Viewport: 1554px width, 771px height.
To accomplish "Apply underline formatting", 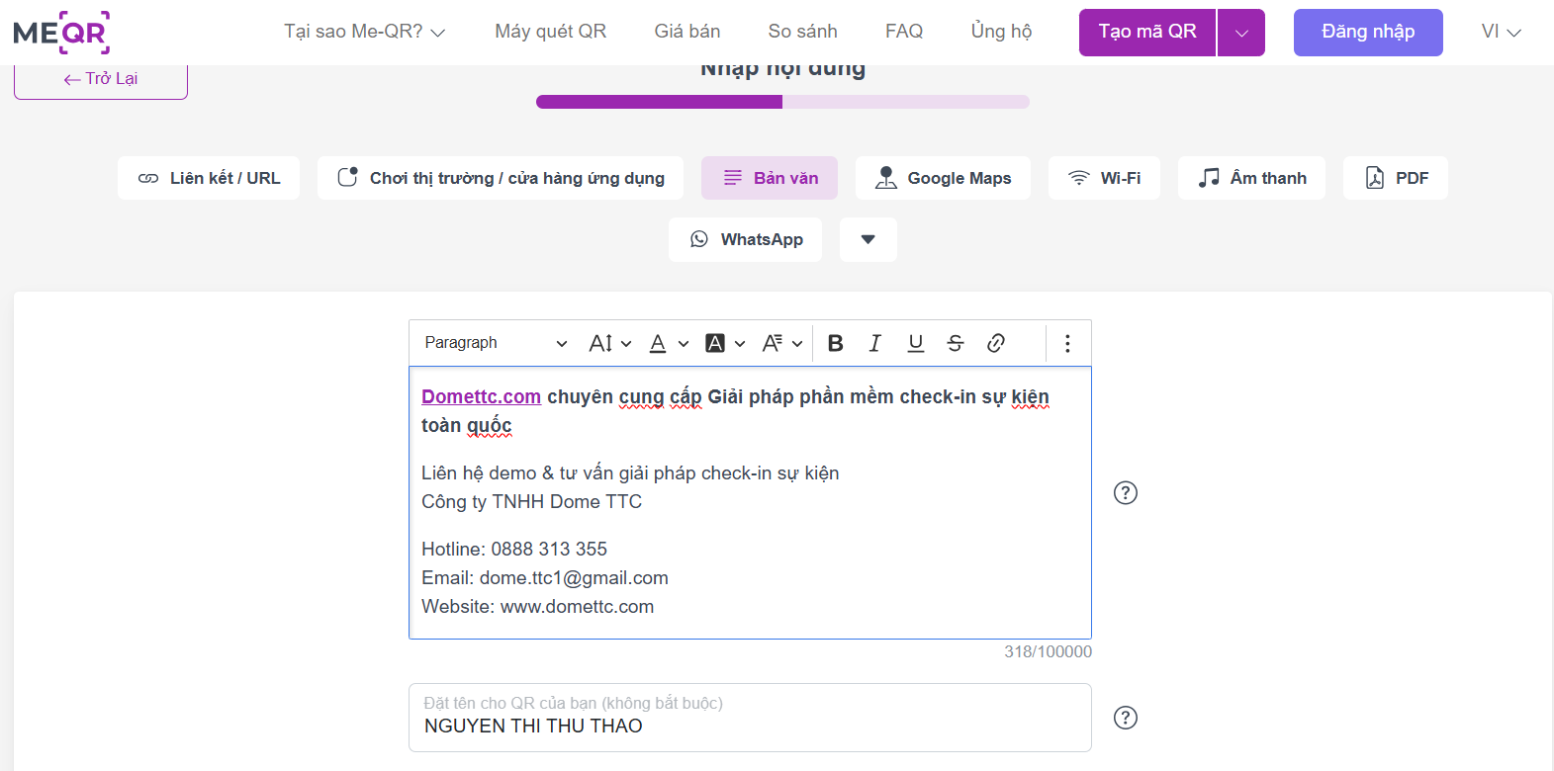I will click(x=915, y=343).
